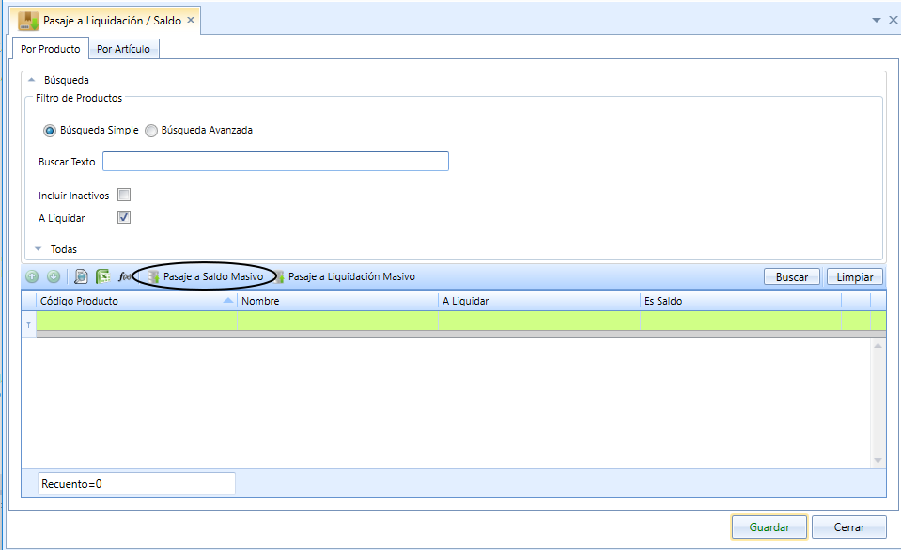Screen dimensions: 901x550
Task: Click the Buscar Texto input field
Action: point(276,162)
